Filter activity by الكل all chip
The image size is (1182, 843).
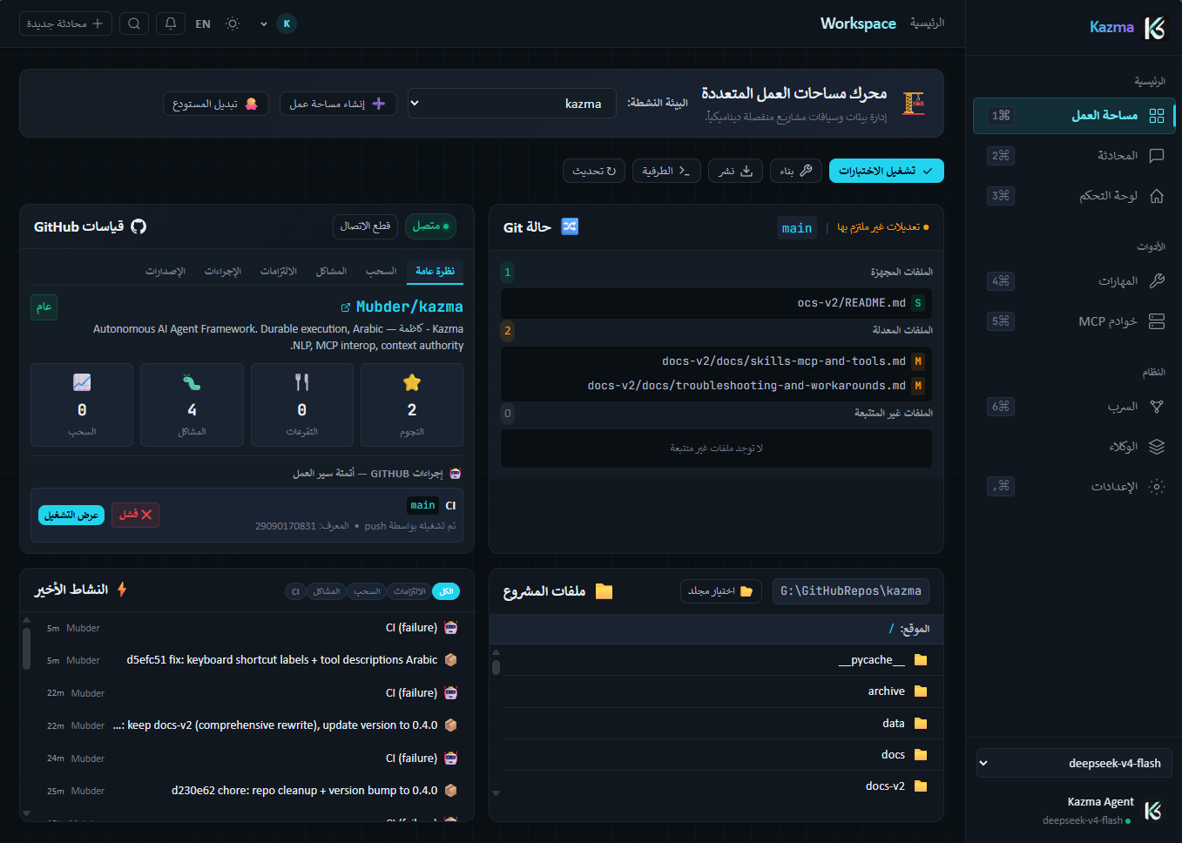pos(446,591)
